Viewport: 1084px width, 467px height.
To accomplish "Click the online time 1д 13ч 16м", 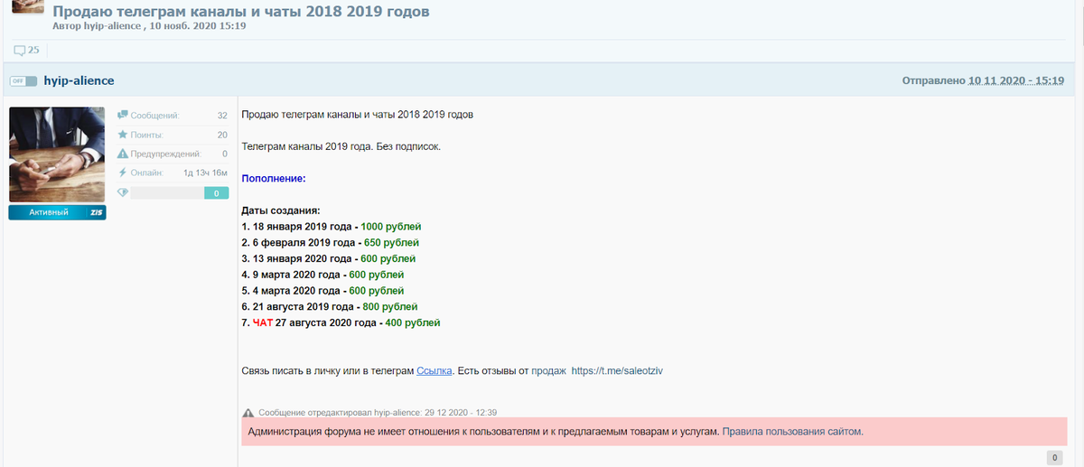I will pyautogui.click(x=206, y=173).
